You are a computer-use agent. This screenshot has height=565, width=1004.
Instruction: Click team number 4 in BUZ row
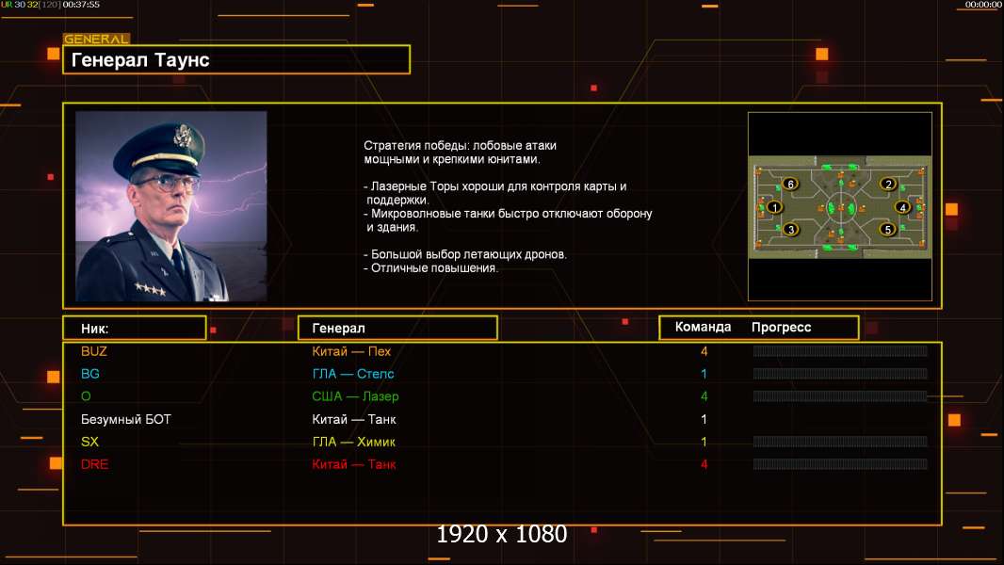[704, 351]
